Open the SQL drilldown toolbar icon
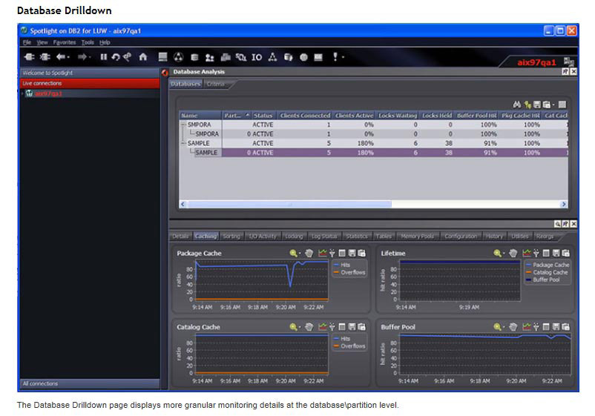The image size is (595, 416). pos(240,57)
